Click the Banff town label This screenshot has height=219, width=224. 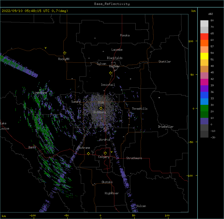32,147
